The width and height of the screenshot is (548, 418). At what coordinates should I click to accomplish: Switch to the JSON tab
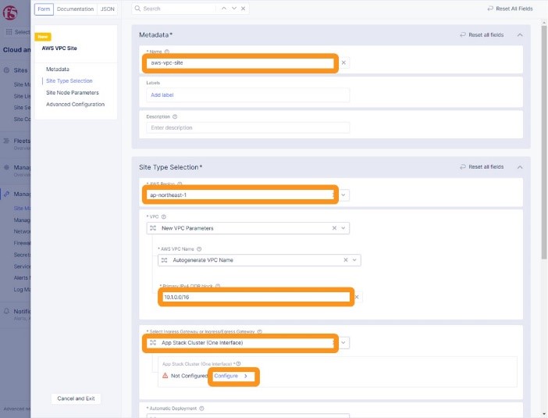point(107,9)
